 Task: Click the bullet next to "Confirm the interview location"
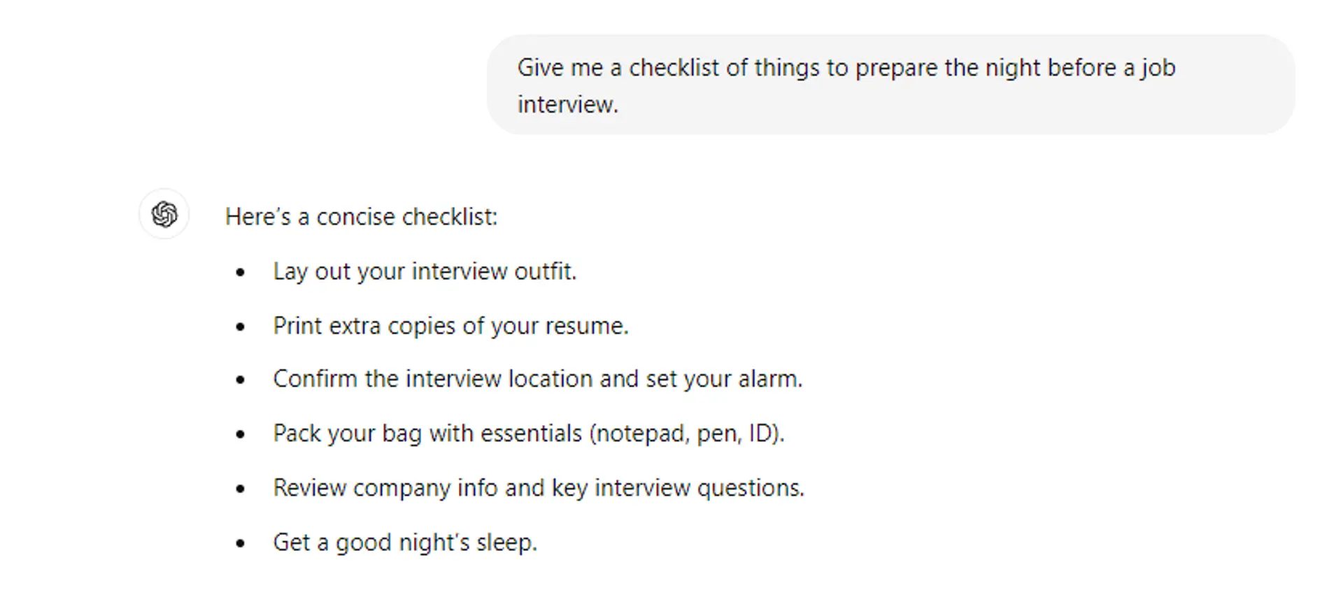click(241, 380)
